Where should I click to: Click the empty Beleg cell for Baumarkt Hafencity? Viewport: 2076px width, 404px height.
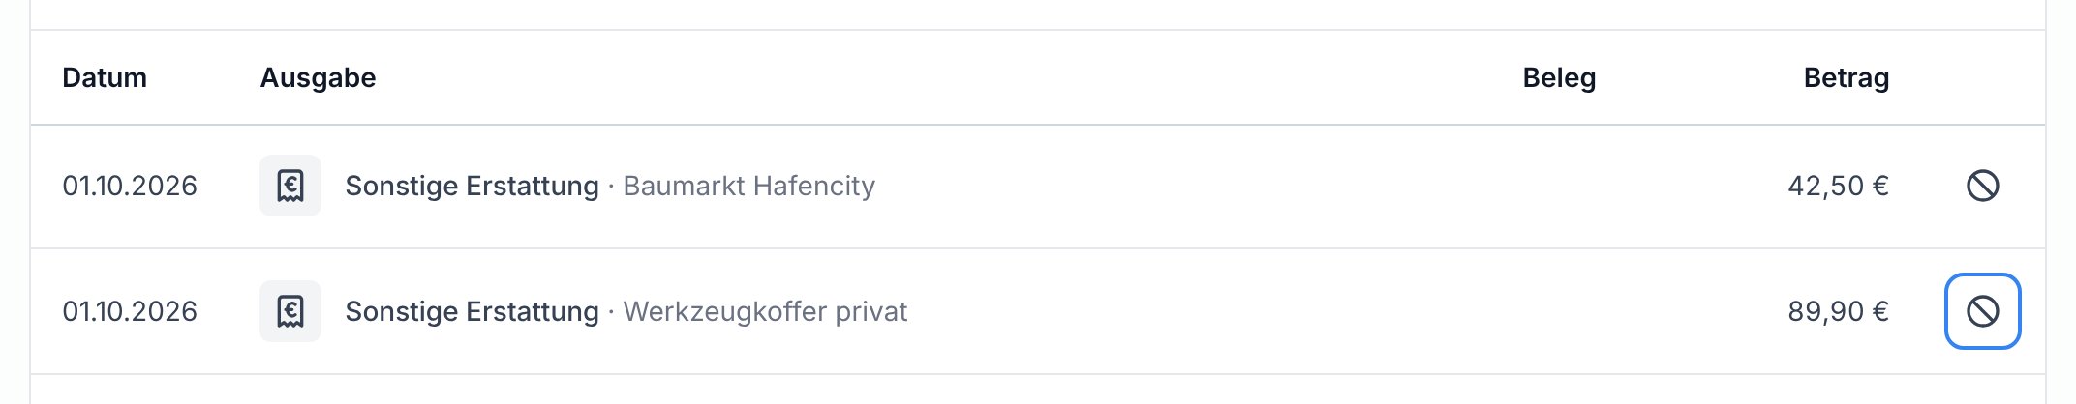[1559, 186]
